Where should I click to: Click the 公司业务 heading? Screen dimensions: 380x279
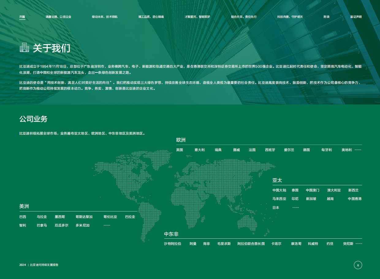[x=33, y=119]
